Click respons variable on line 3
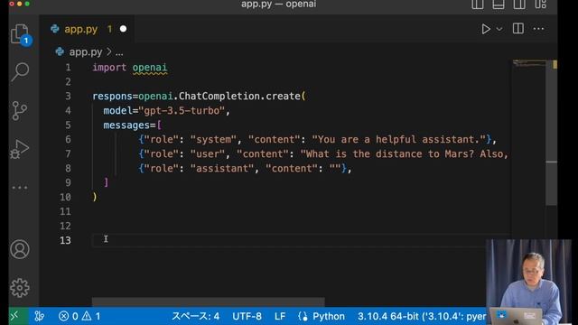The image size is (578, 325). pyautogui.click(x=112, y=97)
